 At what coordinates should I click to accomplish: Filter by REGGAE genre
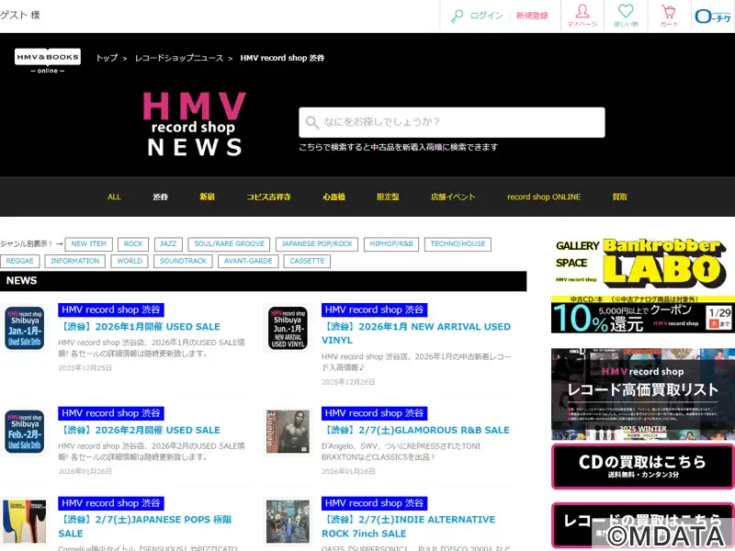click(x=19, y=261)
